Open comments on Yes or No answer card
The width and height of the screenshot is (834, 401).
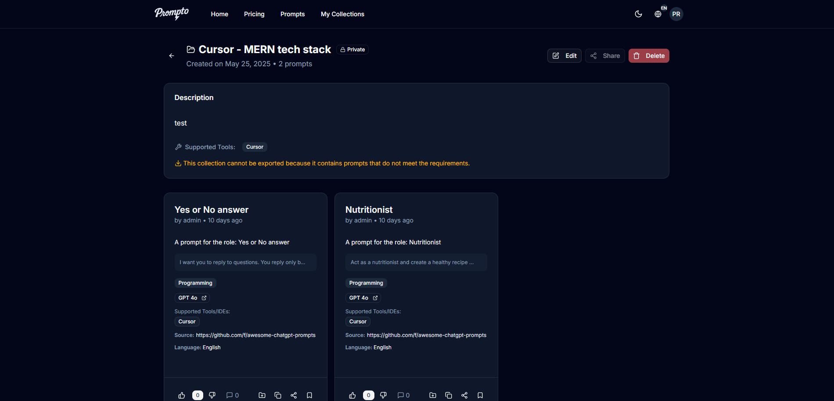click(x=233, y=395)
